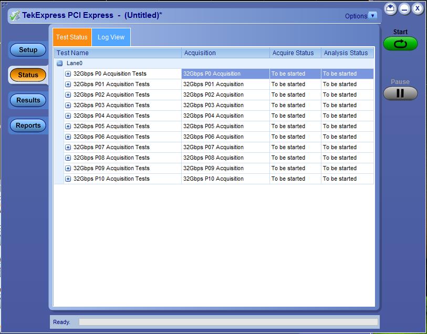Select the 32Gbps P03 Acquisition Tests label
427x334 pixels.
[111, 106]
